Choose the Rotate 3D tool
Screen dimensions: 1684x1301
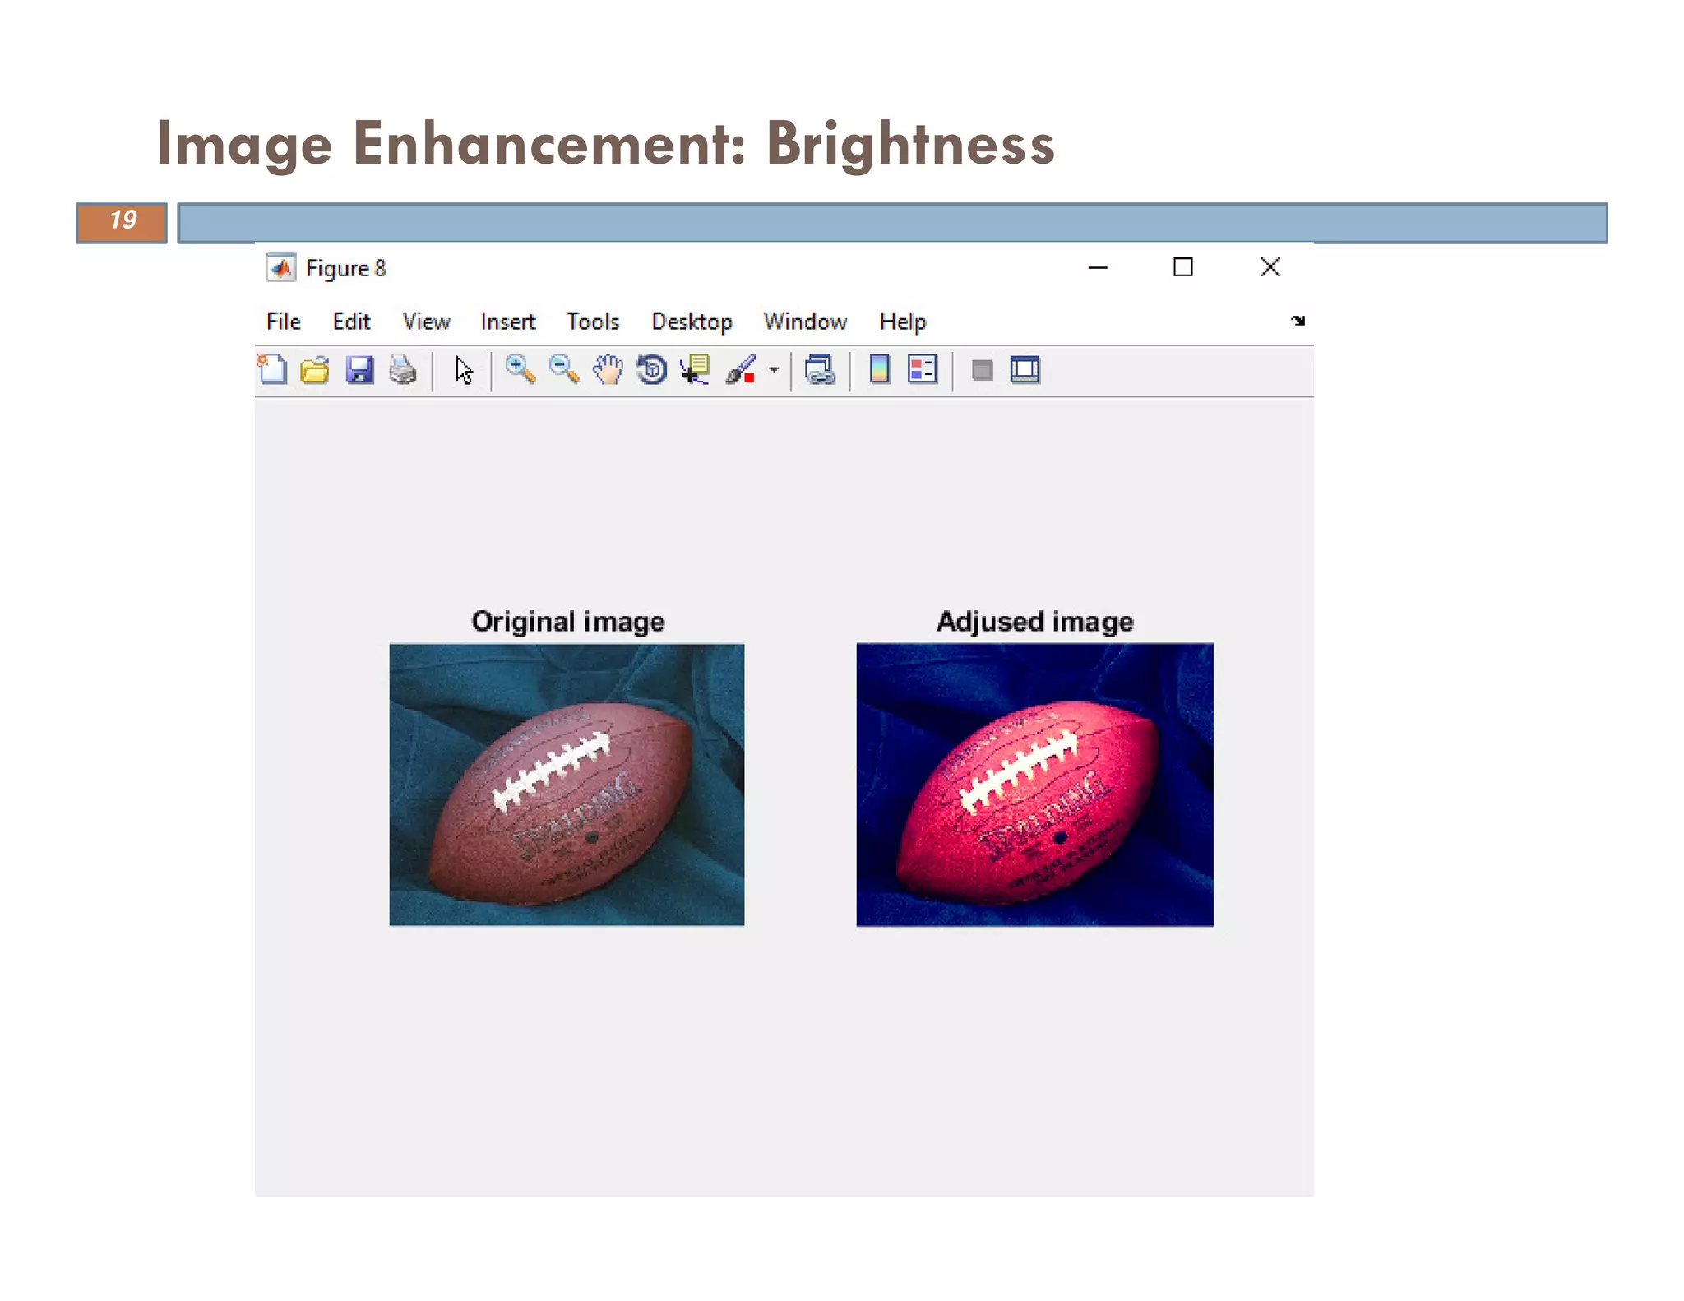(652, 370)
